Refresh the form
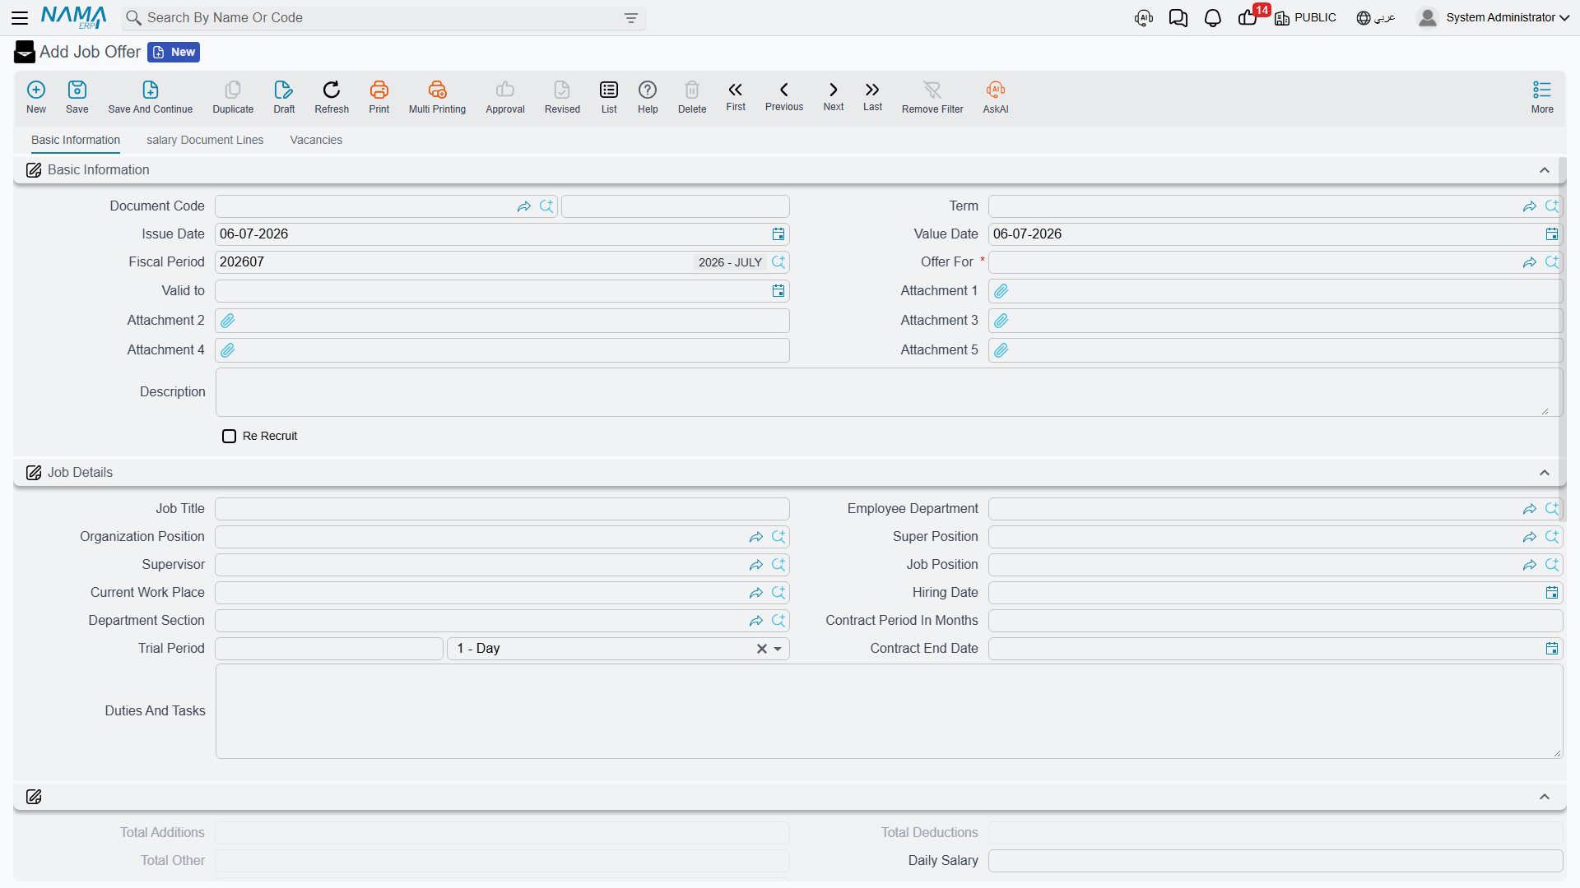Image resolution: width=1580 pixels, height=888 pixels. coord(332,90)
